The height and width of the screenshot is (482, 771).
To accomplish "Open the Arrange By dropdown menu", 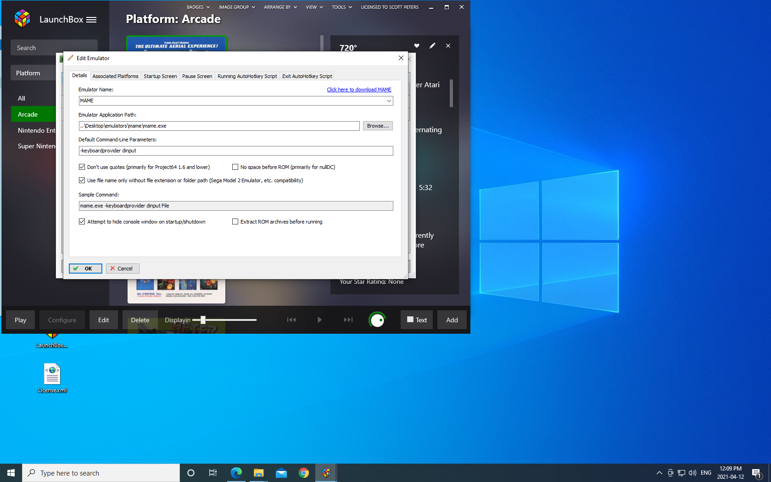I will click(280, 7).
